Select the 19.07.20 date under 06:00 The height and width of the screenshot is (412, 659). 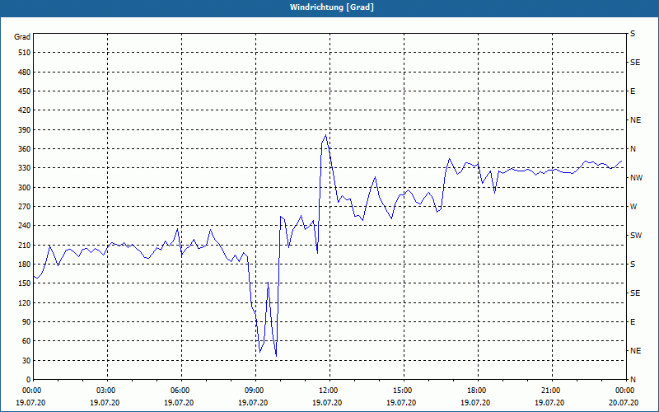click(x=179, y=403)
